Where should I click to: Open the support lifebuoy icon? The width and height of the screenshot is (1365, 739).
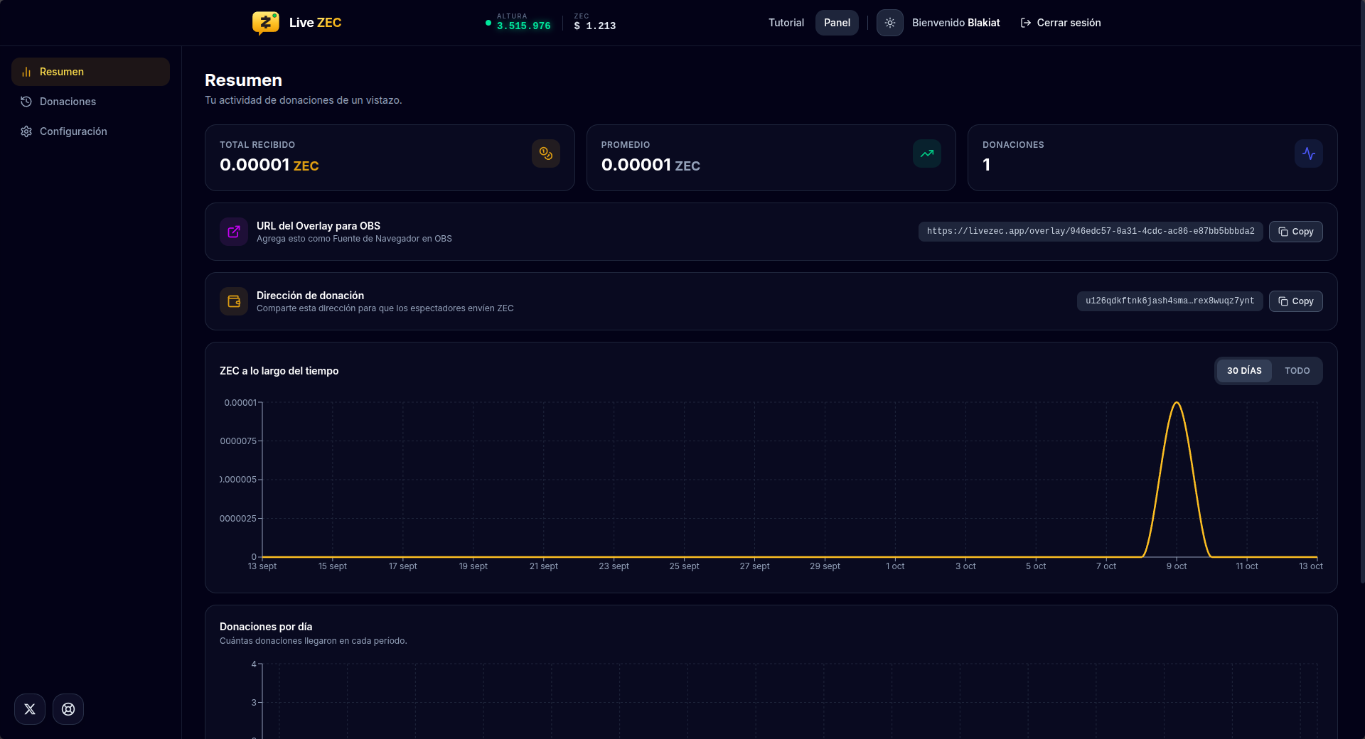[x=68, y=709]
